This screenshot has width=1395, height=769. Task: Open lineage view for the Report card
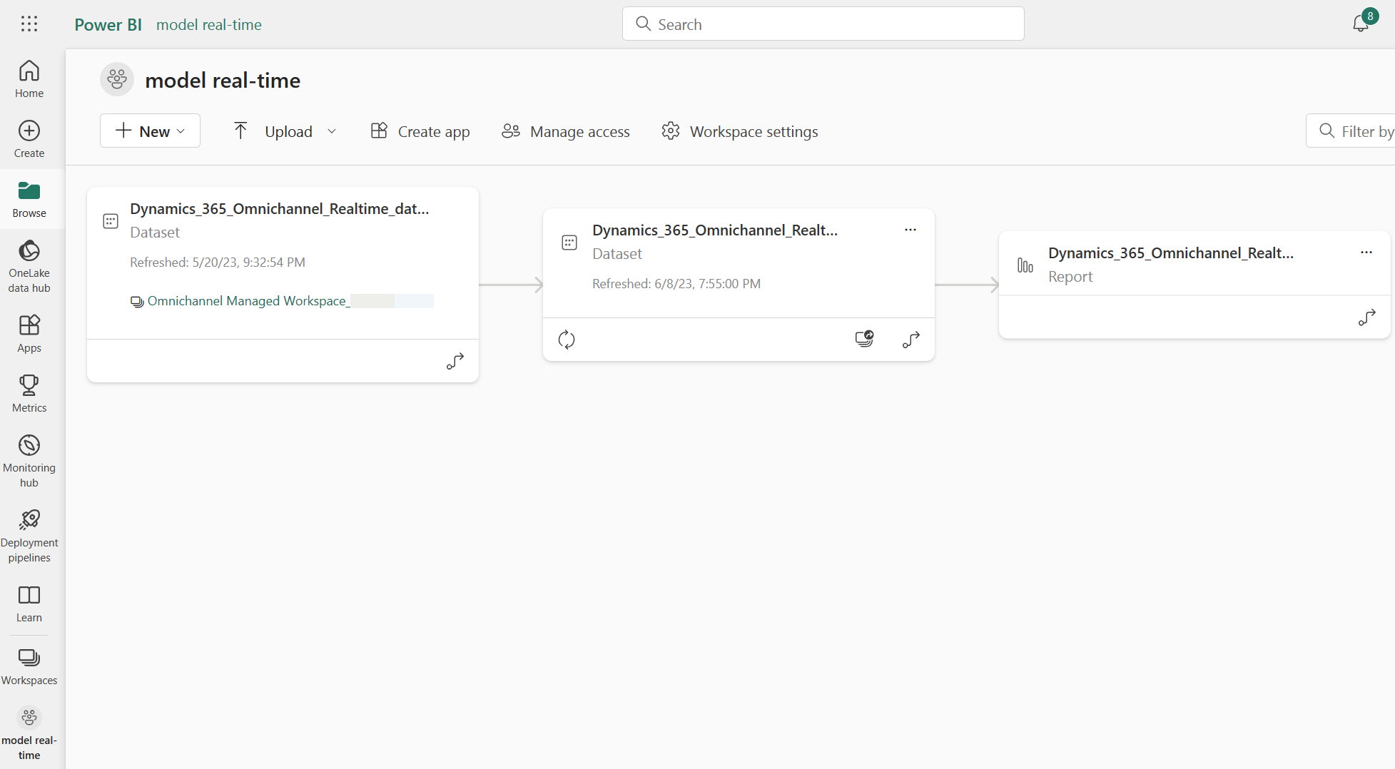coord(1366,317)
